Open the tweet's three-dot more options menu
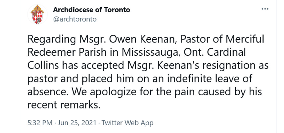 pos(265,9)
